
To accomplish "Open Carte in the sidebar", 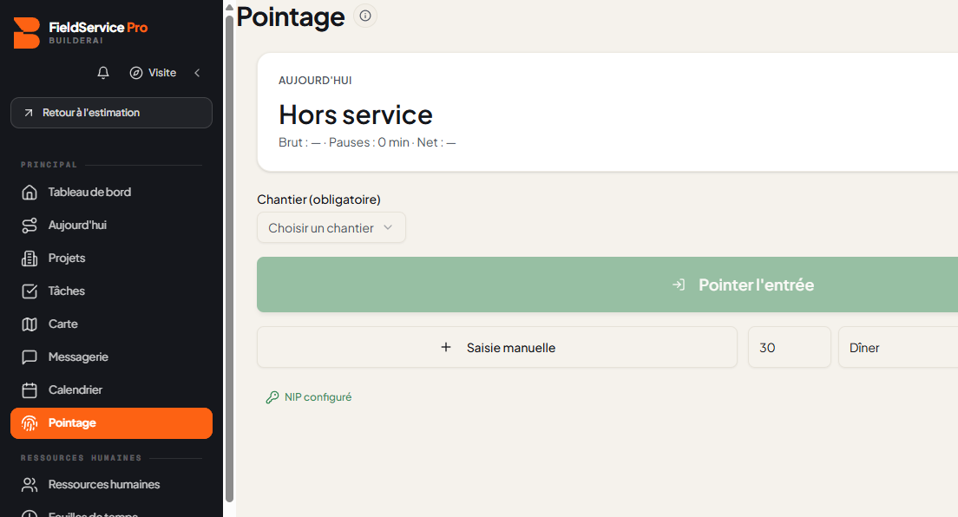I will 111,324.
